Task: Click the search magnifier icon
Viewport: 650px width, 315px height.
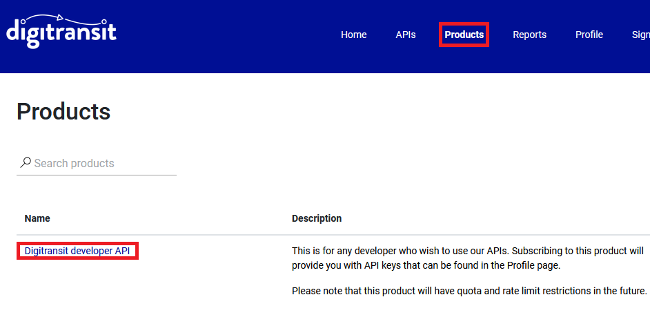Action: pyautogui.click(x=26, y=163)
